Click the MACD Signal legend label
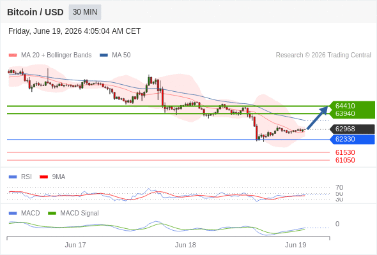Viewport: 377px width, 255px height. tap(79, 214)
